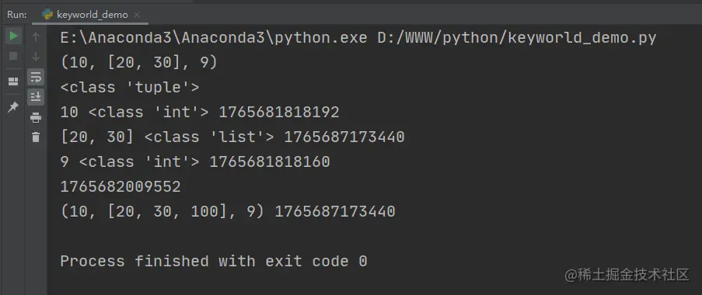Click the Run tool window label
Image resolution: width=702 pixels, height=295 pixels.
click(16, 14)
